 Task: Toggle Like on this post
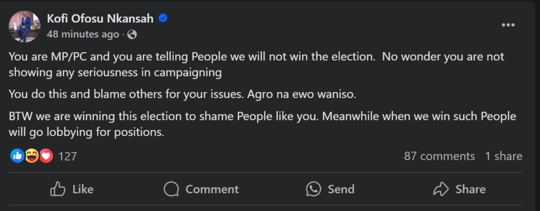(71, 189)
